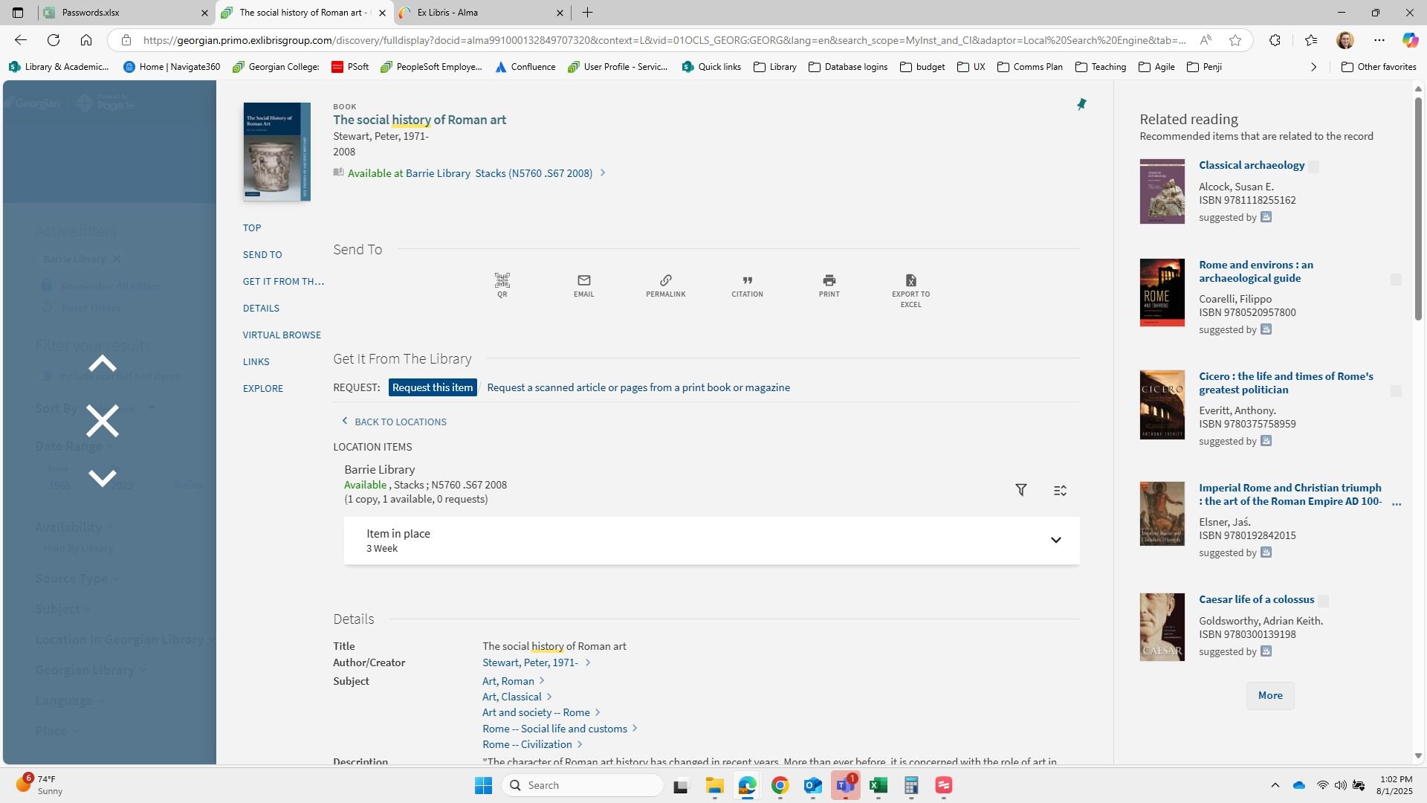
Task: Show more bookmarks bar overflow chevron
Action: (1313, 67)
